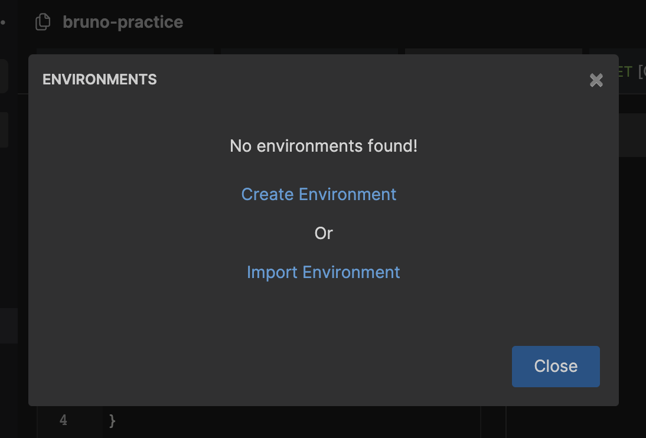Click the upper sidebar item beside ENVIRONMENTS heading
Image resolution: width=646 pixels, height=438 pixels.
pos(4,76)
